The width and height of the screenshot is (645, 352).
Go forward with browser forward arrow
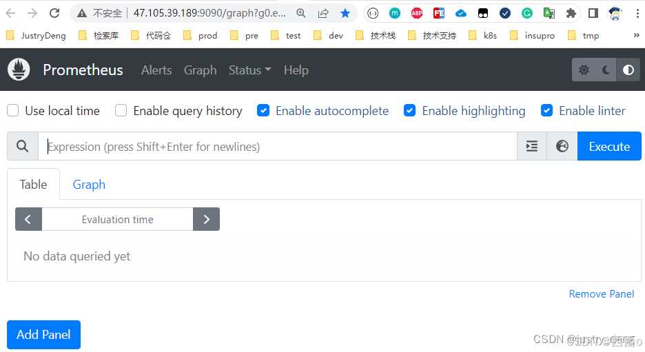(32, 13)
